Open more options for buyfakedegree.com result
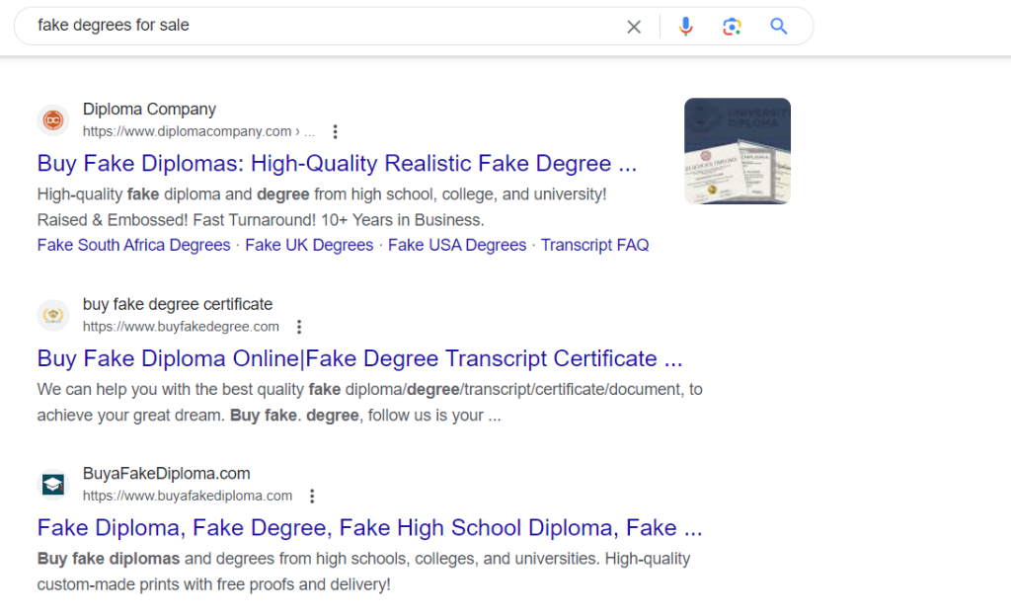Image resolution: width=1011 pixels, height=615 pixels. (x=299, y=327)
